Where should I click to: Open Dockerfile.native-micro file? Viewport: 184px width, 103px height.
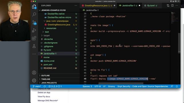[59, 17]
